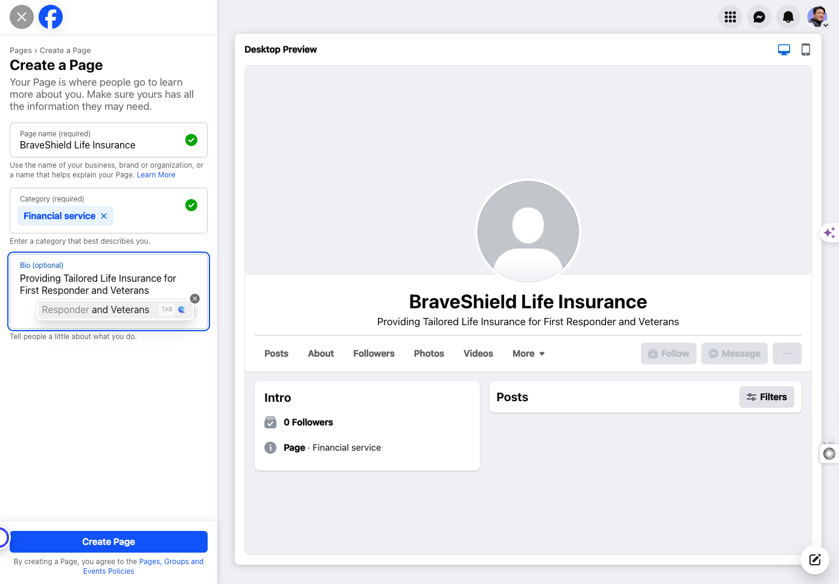Click the Follow button in preview
This screenshot has height=584, width=839.
(669, 354)
